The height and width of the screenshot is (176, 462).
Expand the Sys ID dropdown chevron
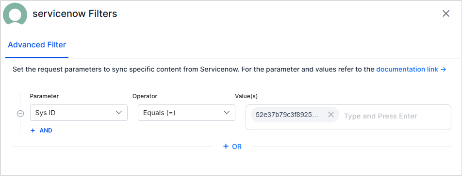(119, 113)
